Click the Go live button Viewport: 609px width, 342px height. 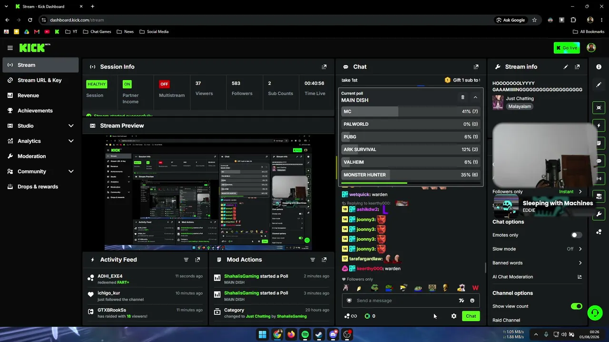pos(567,48)
